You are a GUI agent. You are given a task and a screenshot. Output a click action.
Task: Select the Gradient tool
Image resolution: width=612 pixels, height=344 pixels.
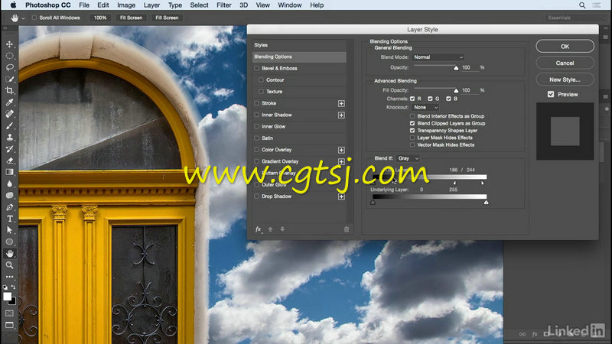point(9,172)
